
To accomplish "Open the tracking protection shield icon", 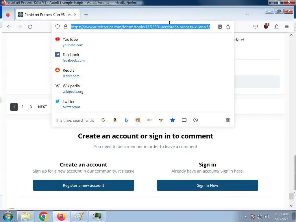I will 58,27.
